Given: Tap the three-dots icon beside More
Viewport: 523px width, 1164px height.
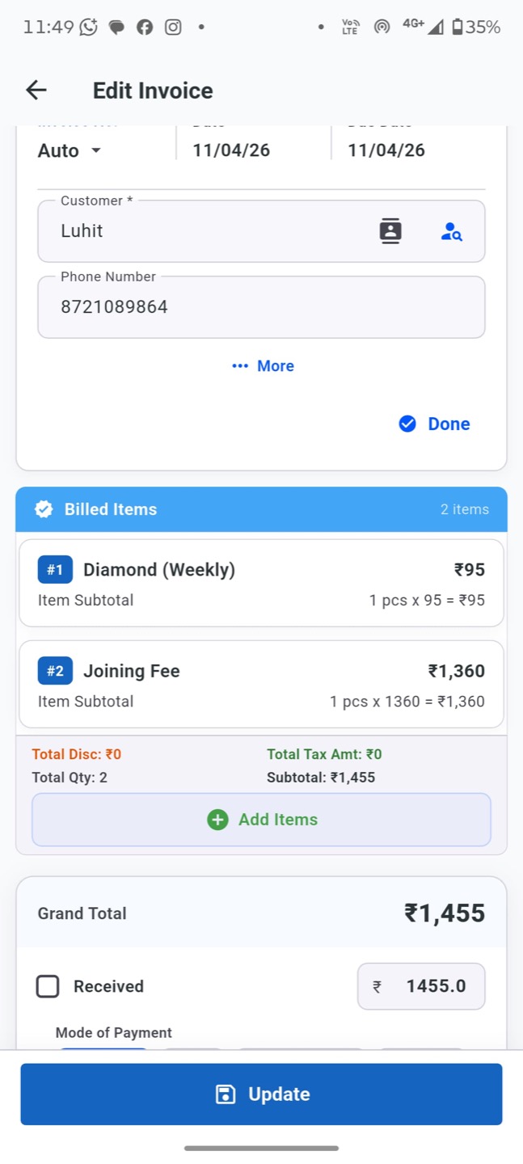Looking at the screenshot, I should (240, 366).
